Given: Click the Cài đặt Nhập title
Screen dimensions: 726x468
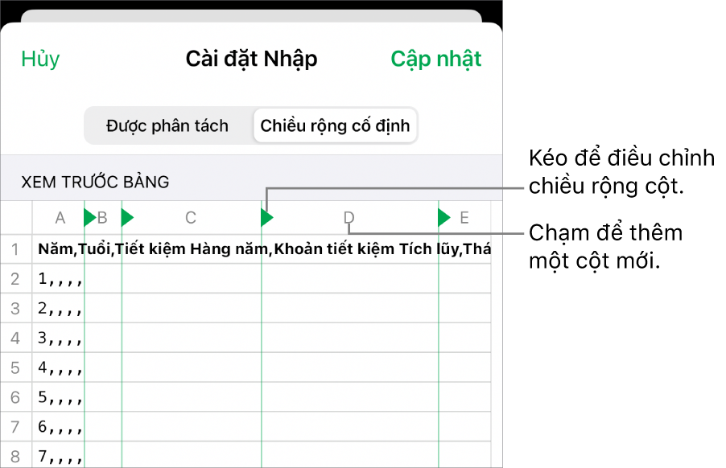Looking at the screenshot, I should click(x=251, y=60).
